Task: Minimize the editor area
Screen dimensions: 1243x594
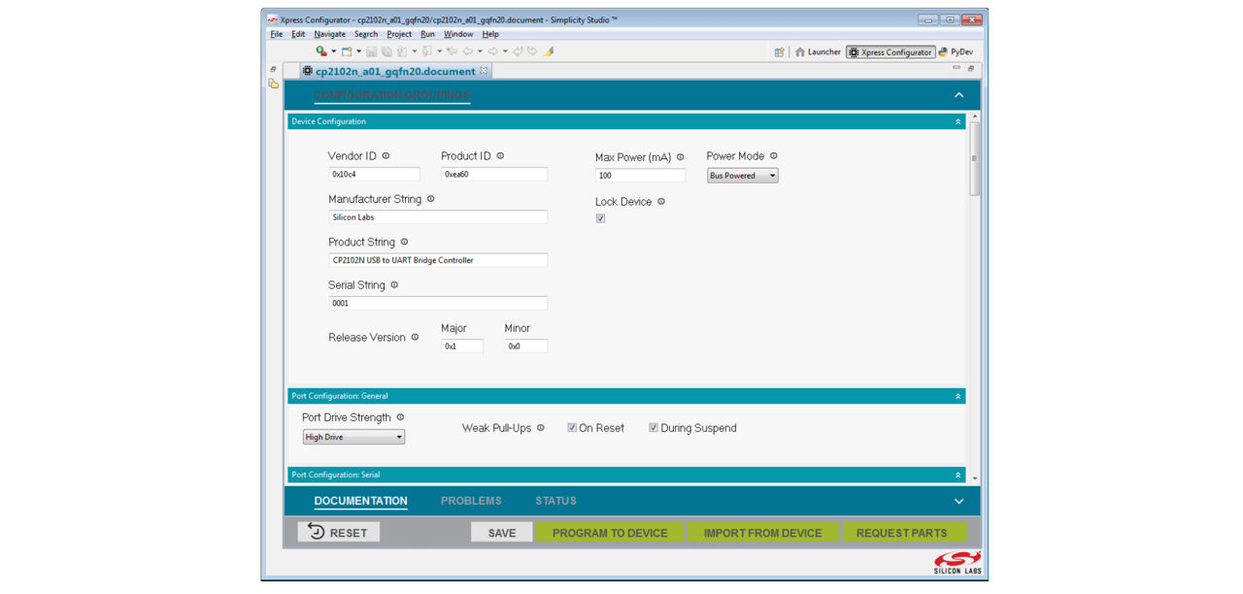Action: point(957,68)
